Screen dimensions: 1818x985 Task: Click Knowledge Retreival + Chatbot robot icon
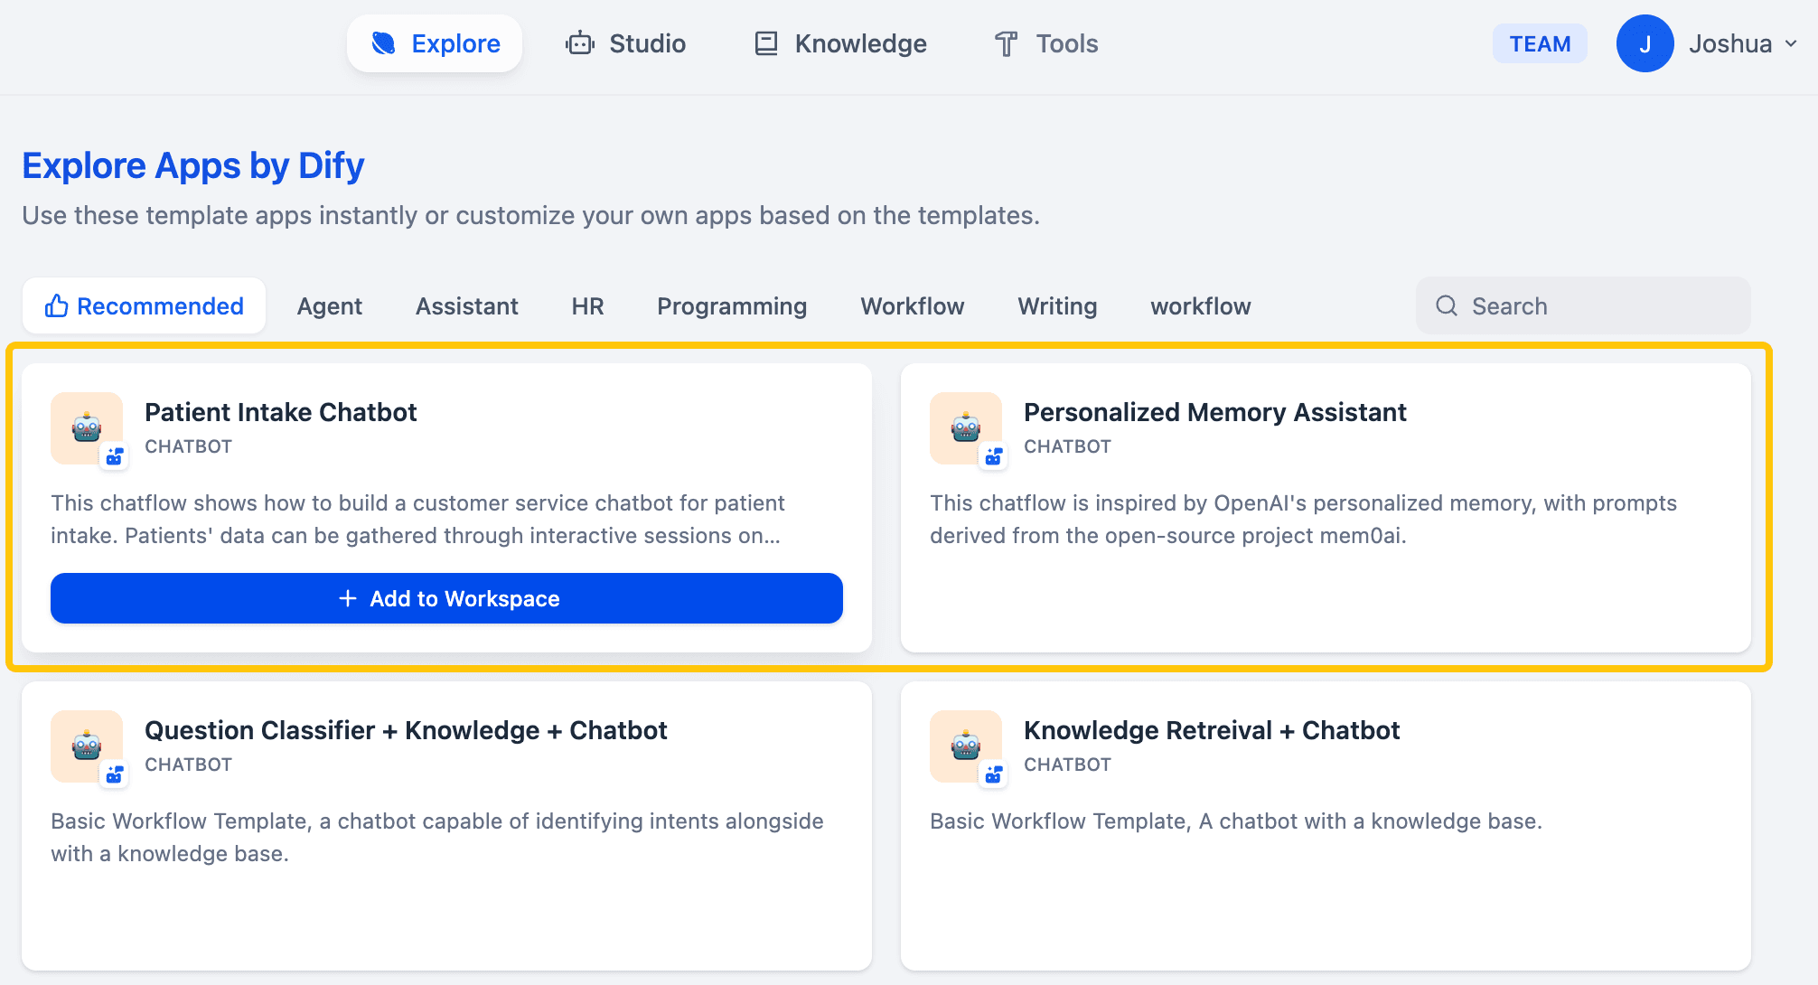(x=966, y=746)
